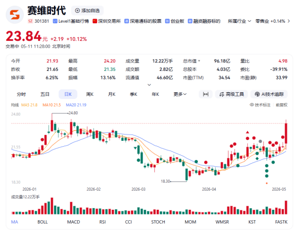Select the 日K chart tab
294x232 pixels.
[68, 94]
